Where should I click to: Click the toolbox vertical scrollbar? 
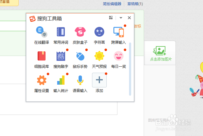(x=130, y=69)
